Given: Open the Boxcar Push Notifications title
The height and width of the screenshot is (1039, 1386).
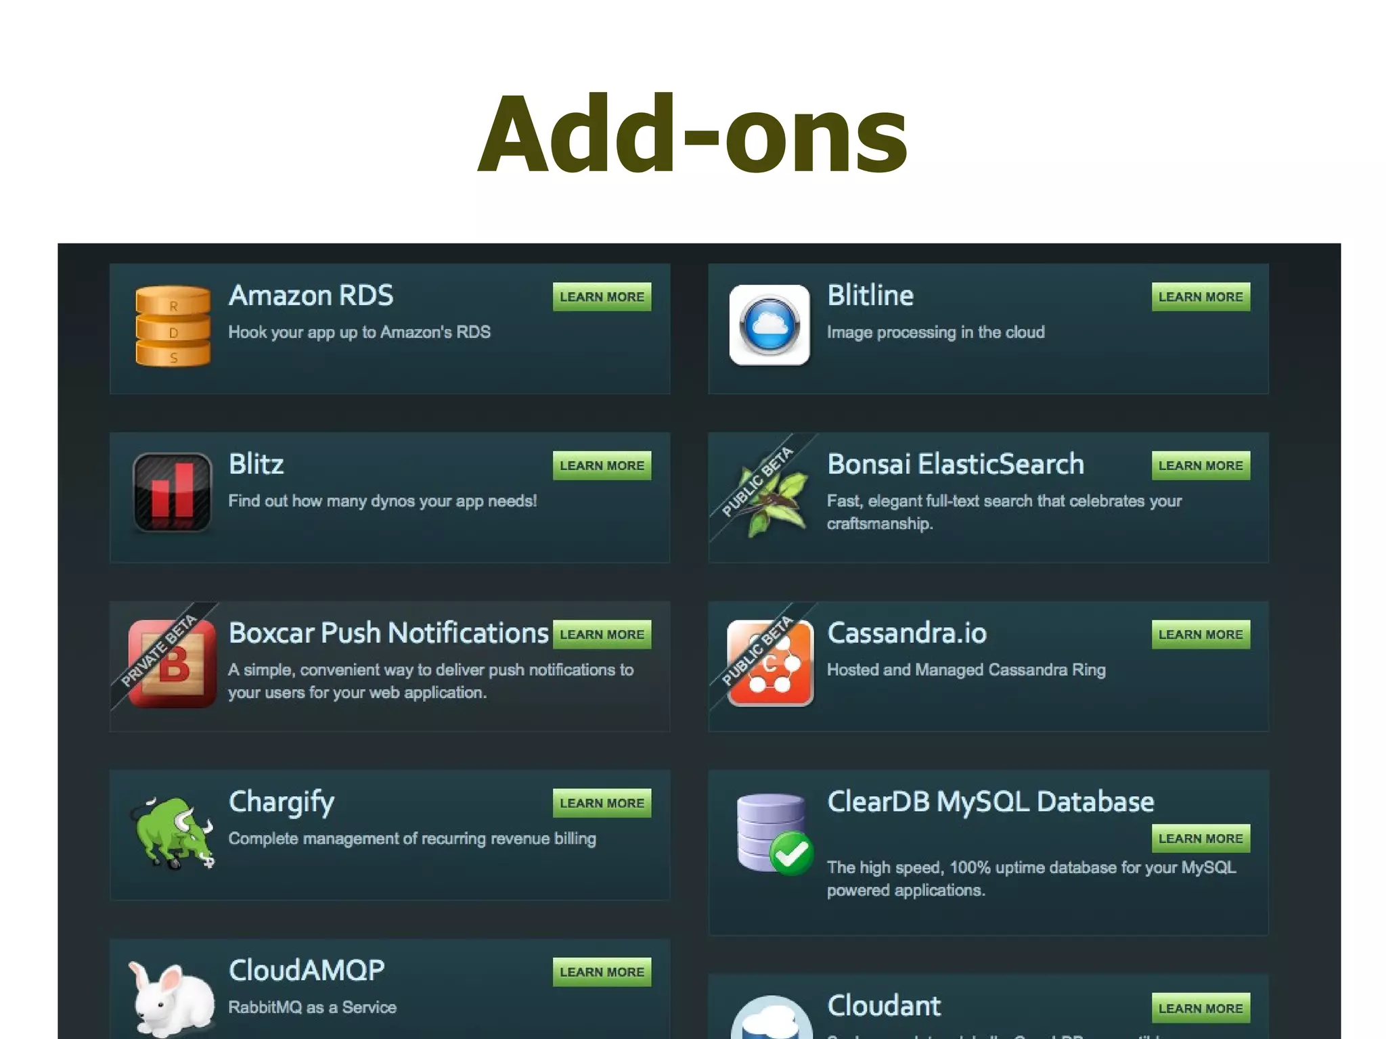Looking at the screenshot, I should pyautogui.click(x=388, y=633).
